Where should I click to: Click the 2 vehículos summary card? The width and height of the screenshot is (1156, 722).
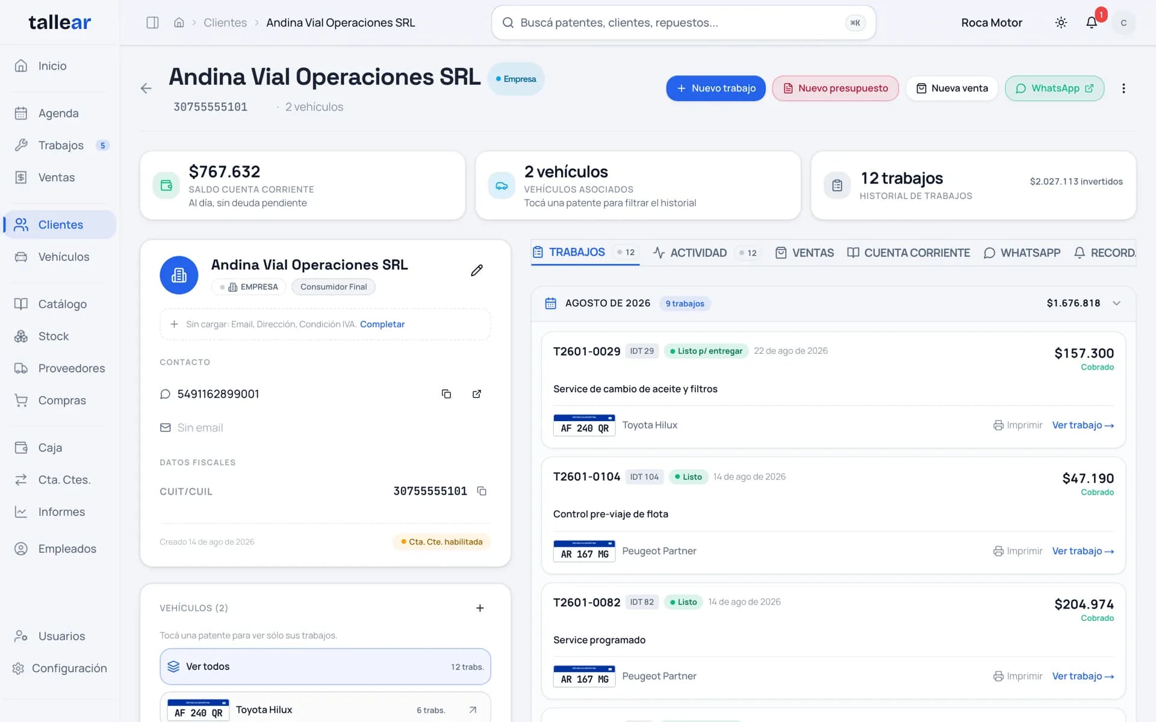point(638,185)
